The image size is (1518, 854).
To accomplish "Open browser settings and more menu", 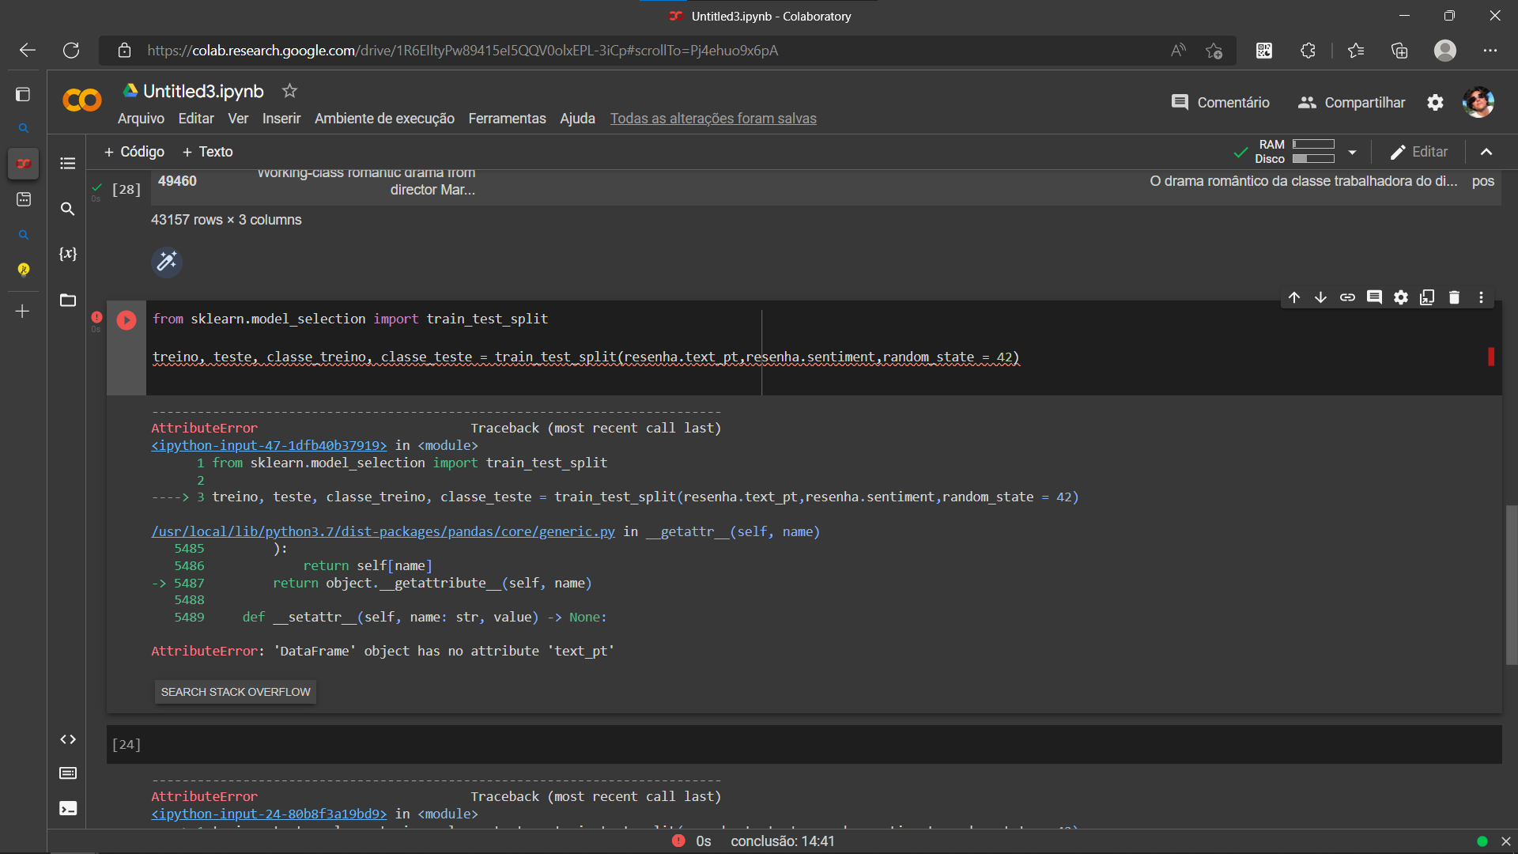I will tap(1490, 51).
